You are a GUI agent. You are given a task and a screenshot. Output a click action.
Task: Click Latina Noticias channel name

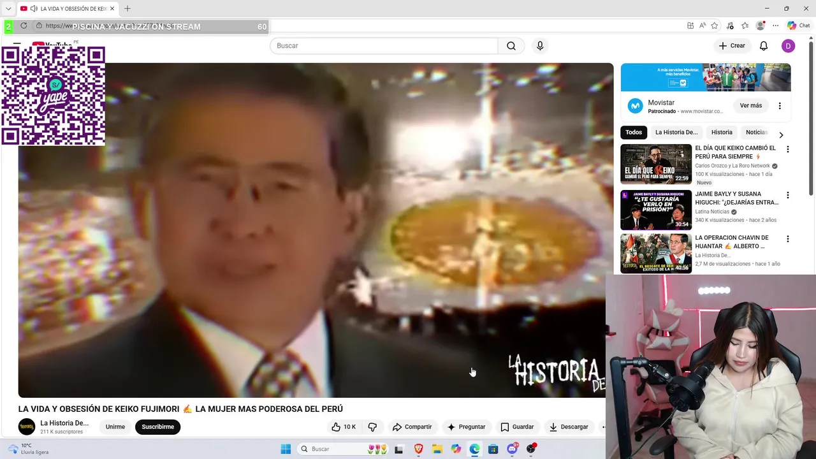[x=712, y=212]
